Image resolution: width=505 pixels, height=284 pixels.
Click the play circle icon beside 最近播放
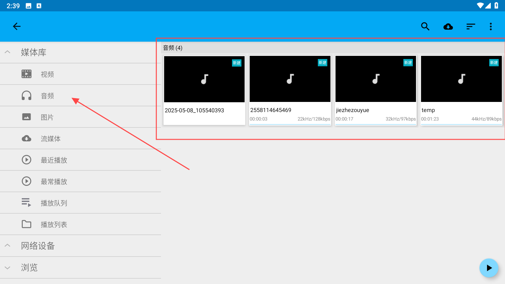[x=27, y=160]
